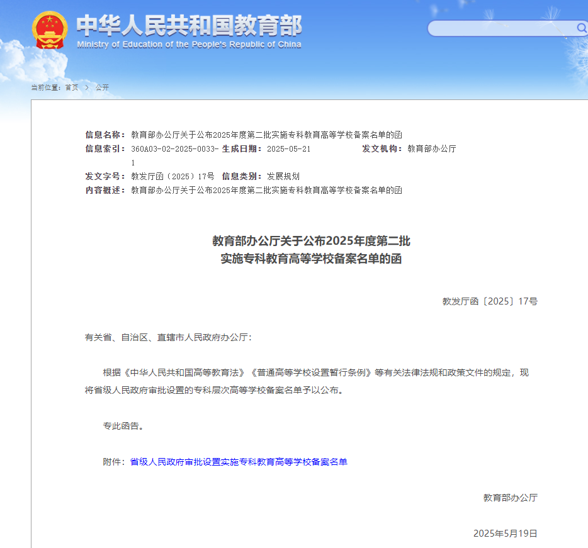
Task: Select the 内容概述 label
Action: [x=105, y=190]
